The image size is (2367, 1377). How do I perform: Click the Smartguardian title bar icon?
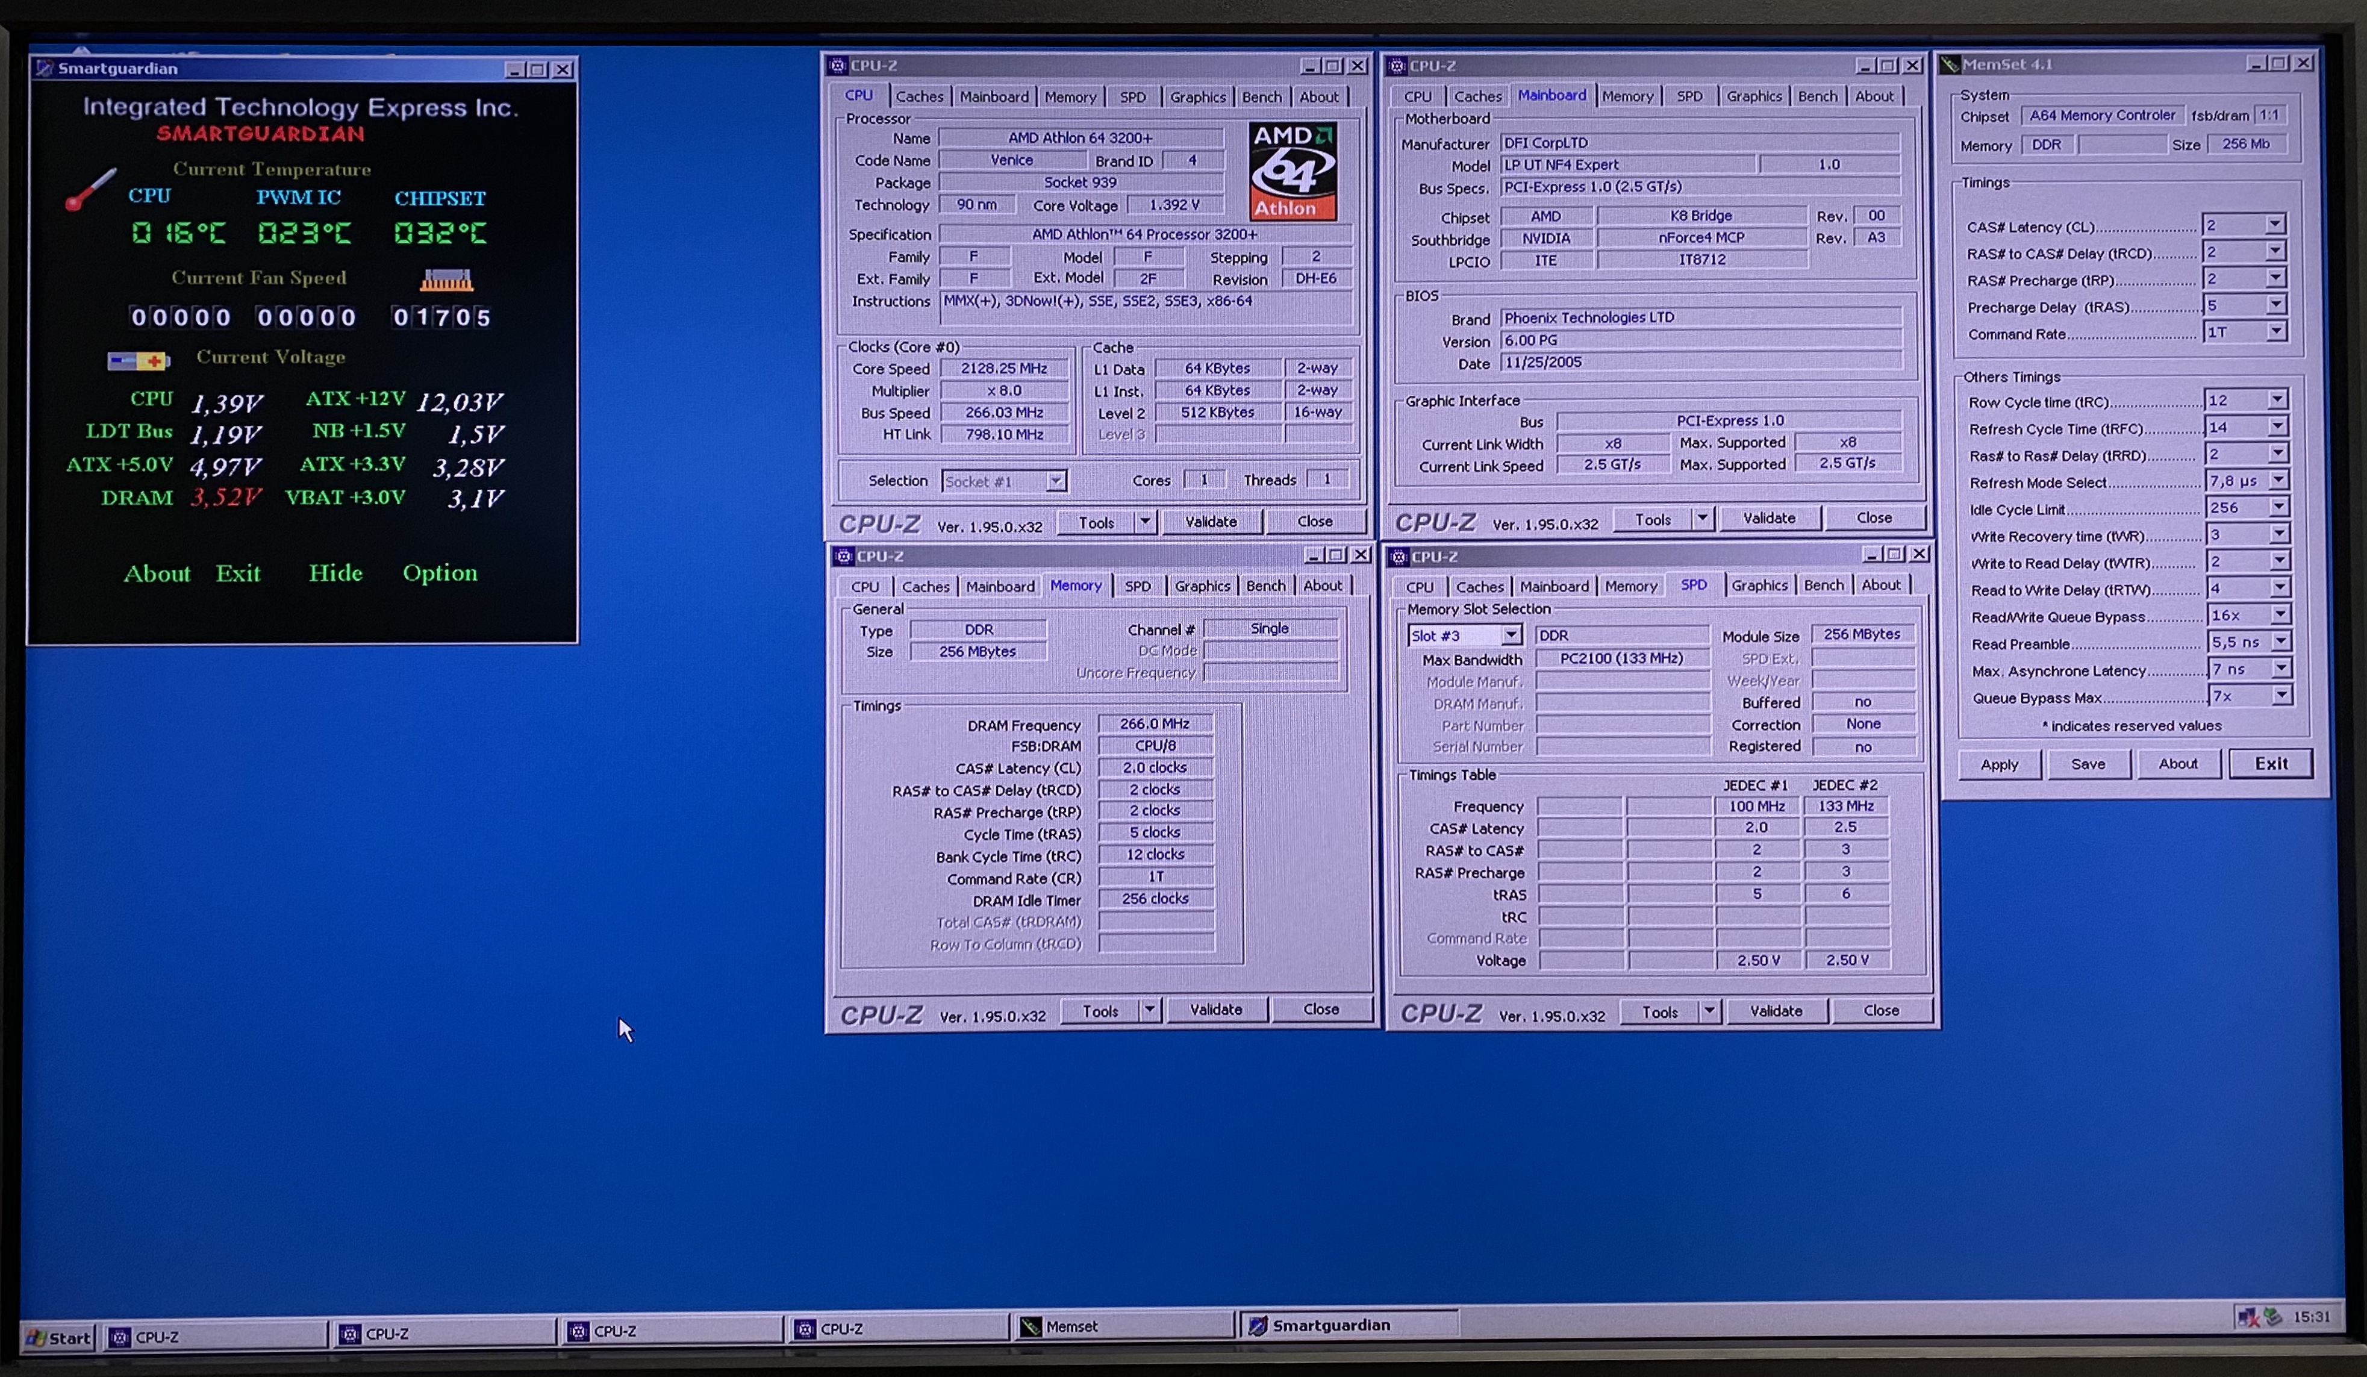(x=44, y=67)
